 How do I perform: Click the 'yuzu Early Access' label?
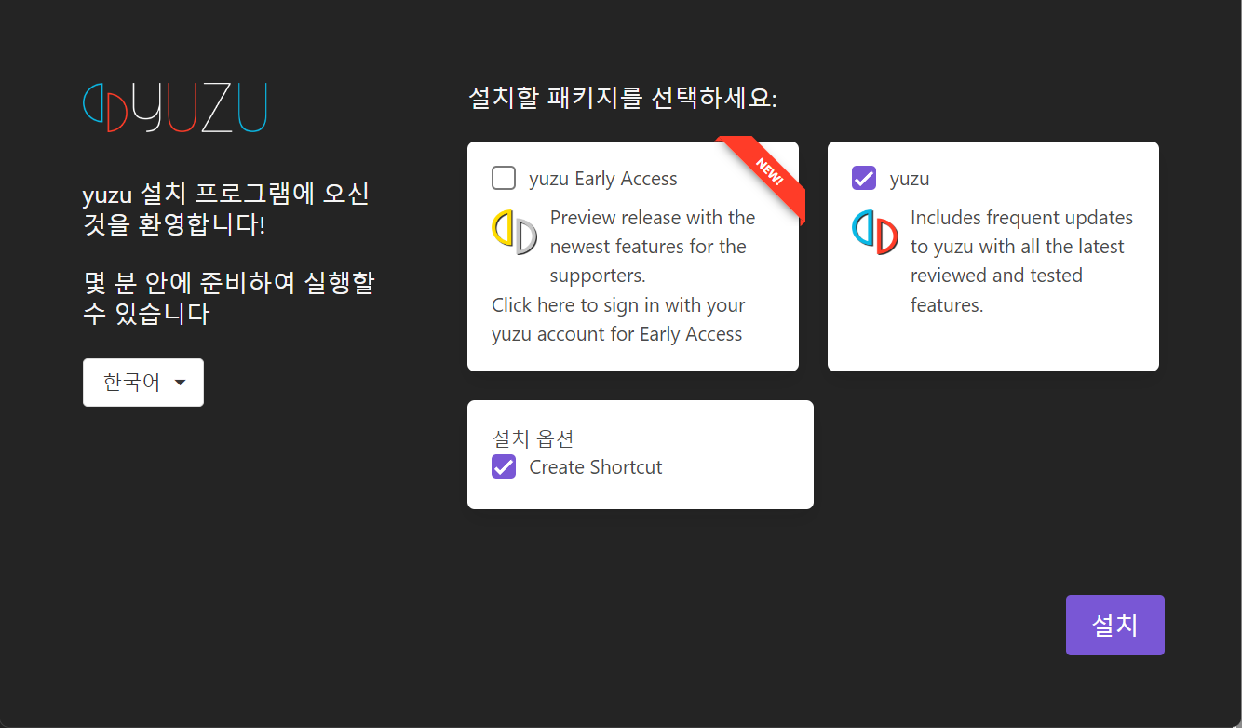click(603, 179)
